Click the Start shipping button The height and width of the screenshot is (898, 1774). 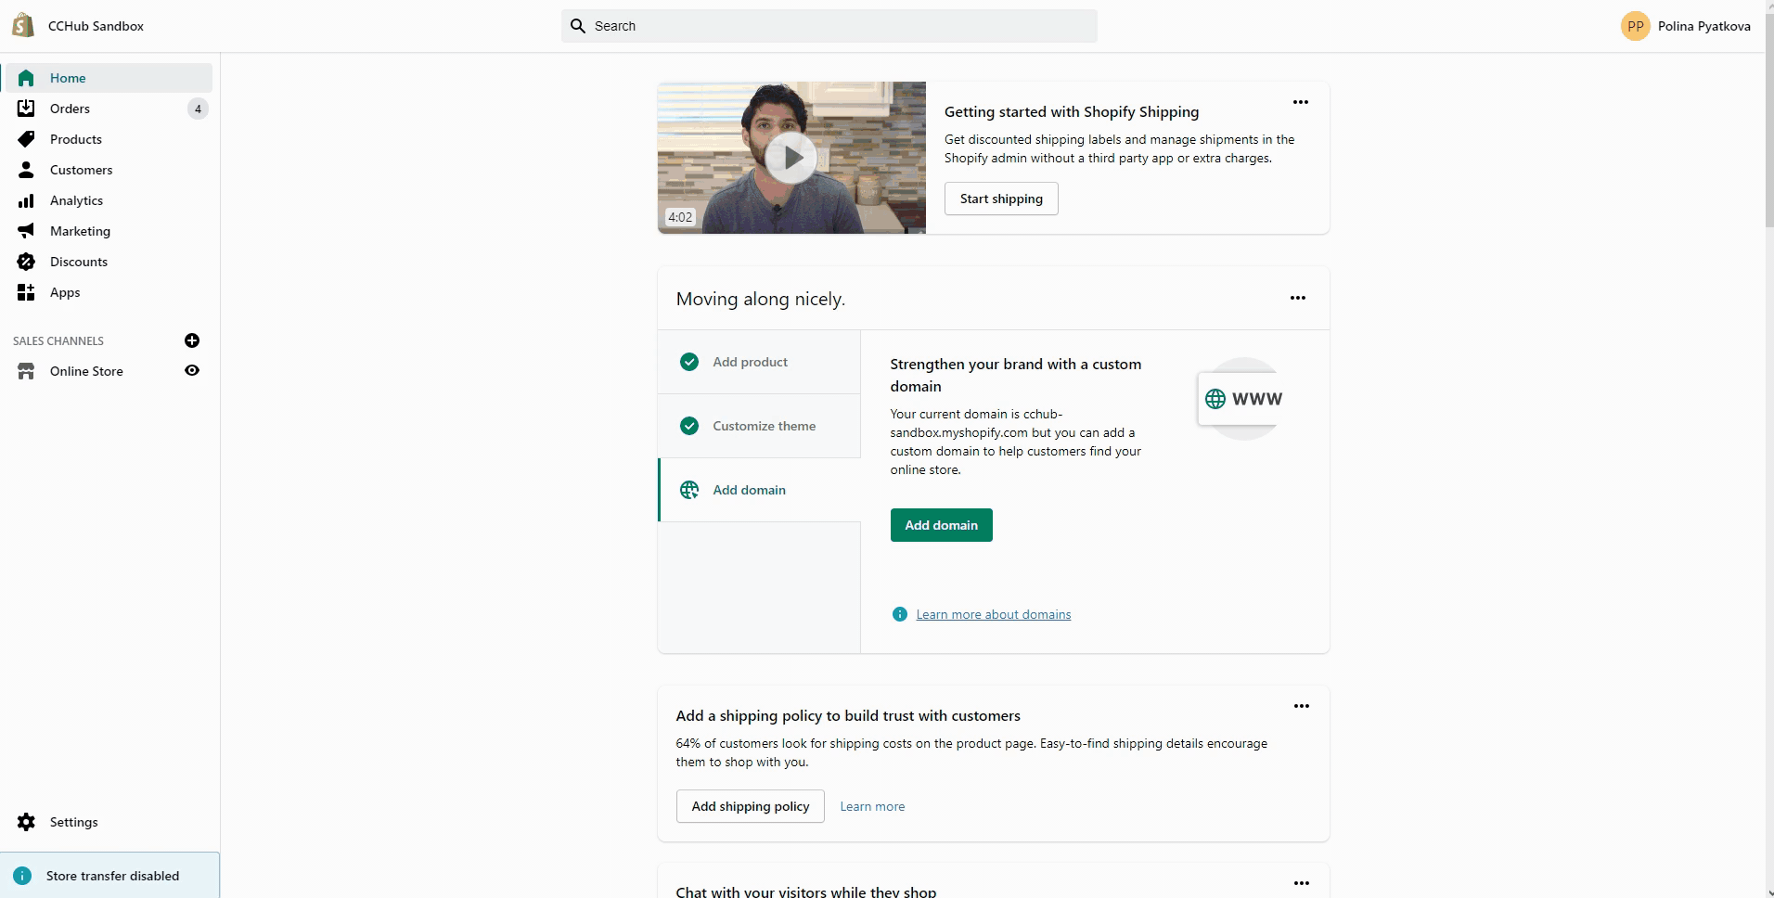1000,199
